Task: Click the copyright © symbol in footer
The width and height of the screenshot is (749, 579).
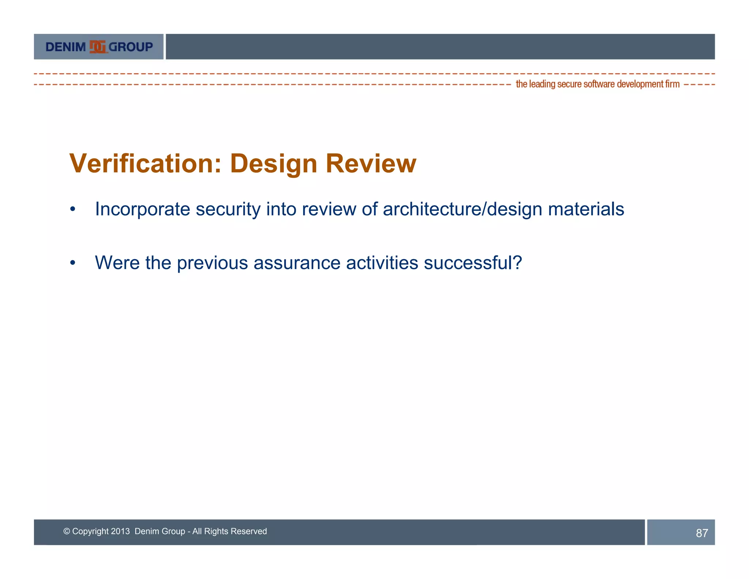Action: point(67,531)
